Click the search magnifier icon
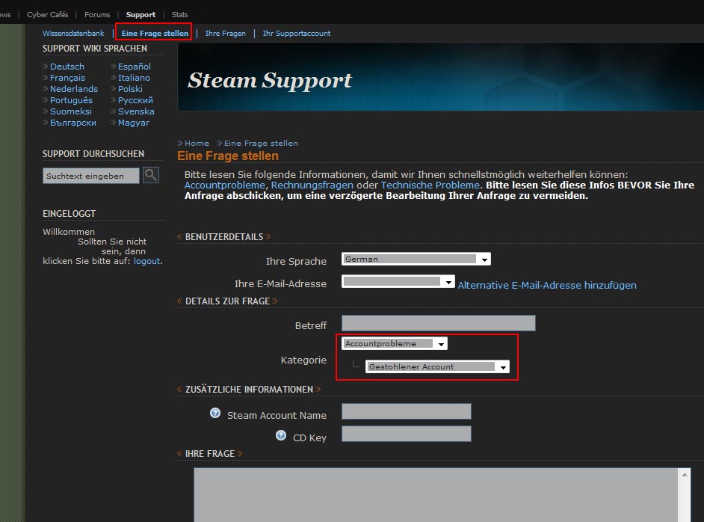The image size is (704, 522). pos(151,175)
